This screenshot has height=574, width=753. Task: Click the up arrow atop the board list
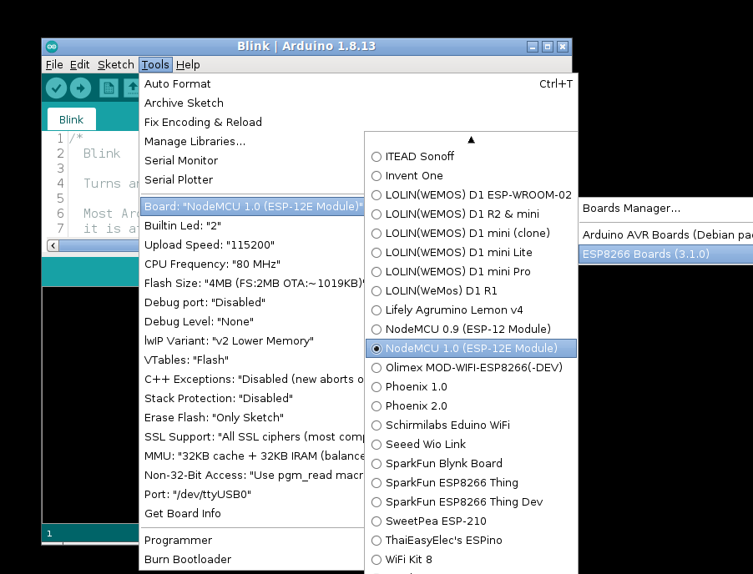point(471,139)
